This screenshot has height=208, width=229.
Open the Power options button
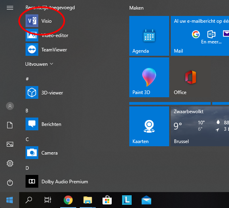[x=10, y=182]
